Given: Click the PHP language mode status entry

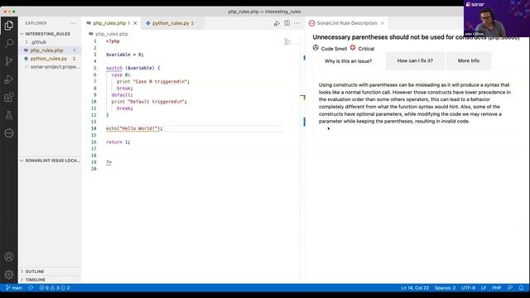Looking at the screenshot, I should [x=497, y=288].
